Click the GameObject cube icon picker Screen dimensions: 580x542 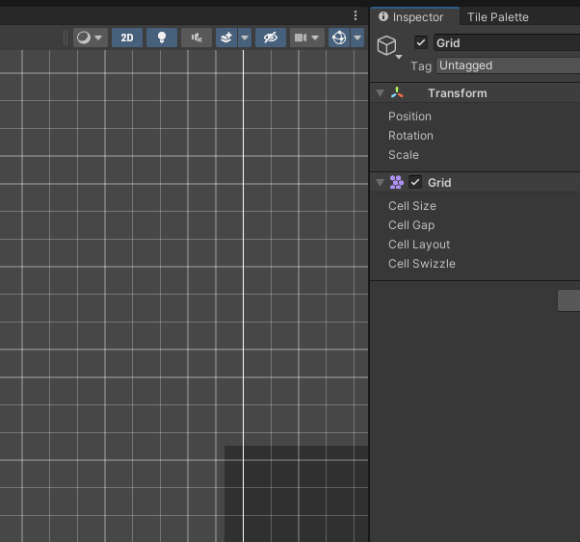click(386, 46)
